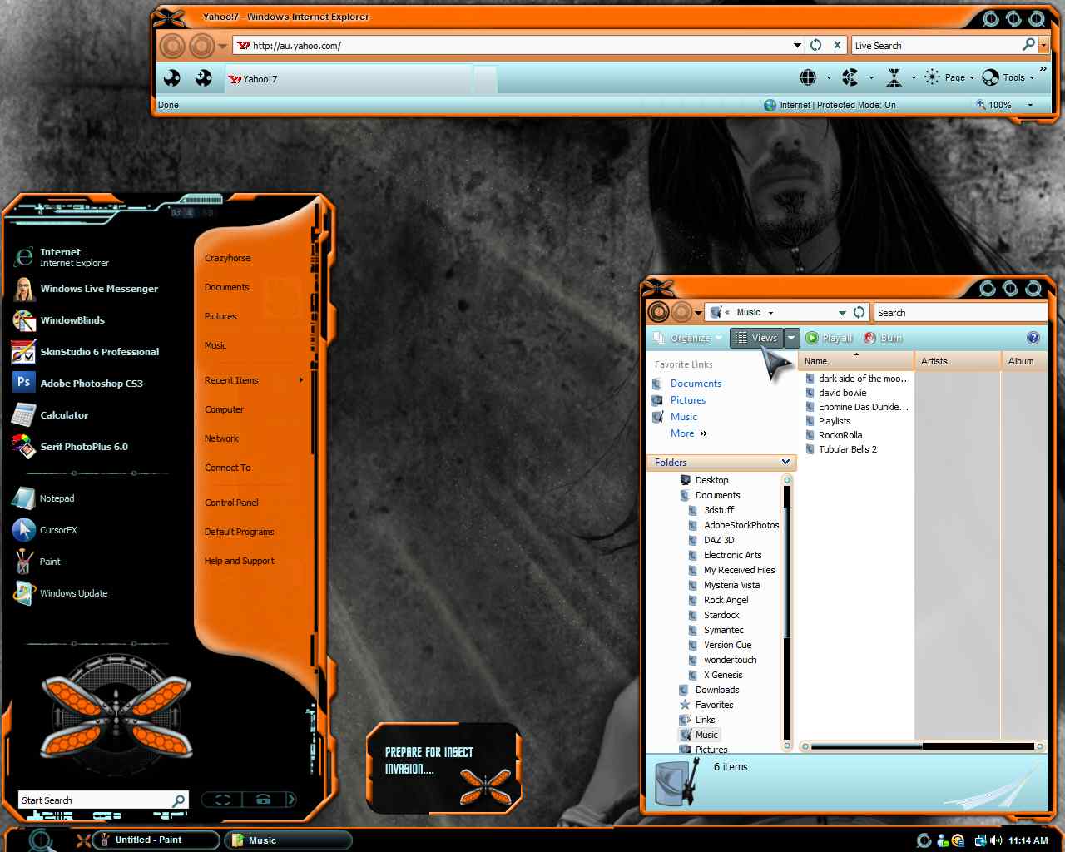This screenshot has width=1065, height=852.
Task: Open Serif PhotoPlus 6.0 from Start menu
Action: click(84, 446)
